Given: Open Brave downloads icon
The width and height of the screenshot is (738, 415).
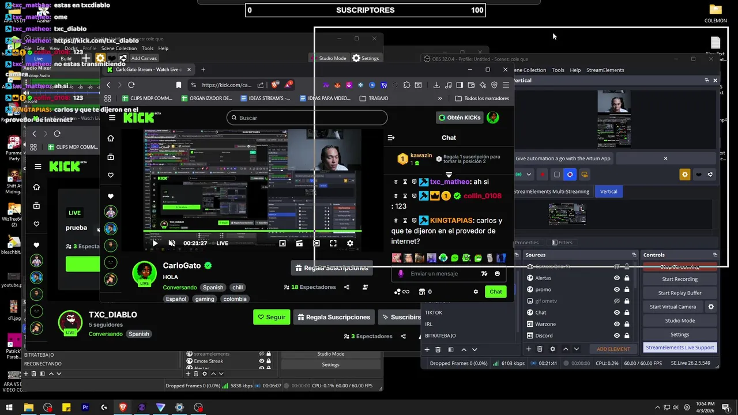Looking at the screenshot, I should [x=436, y=85].
